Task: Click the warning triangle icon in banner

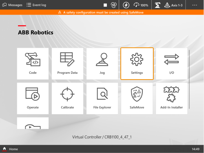Action: point(60,12)
